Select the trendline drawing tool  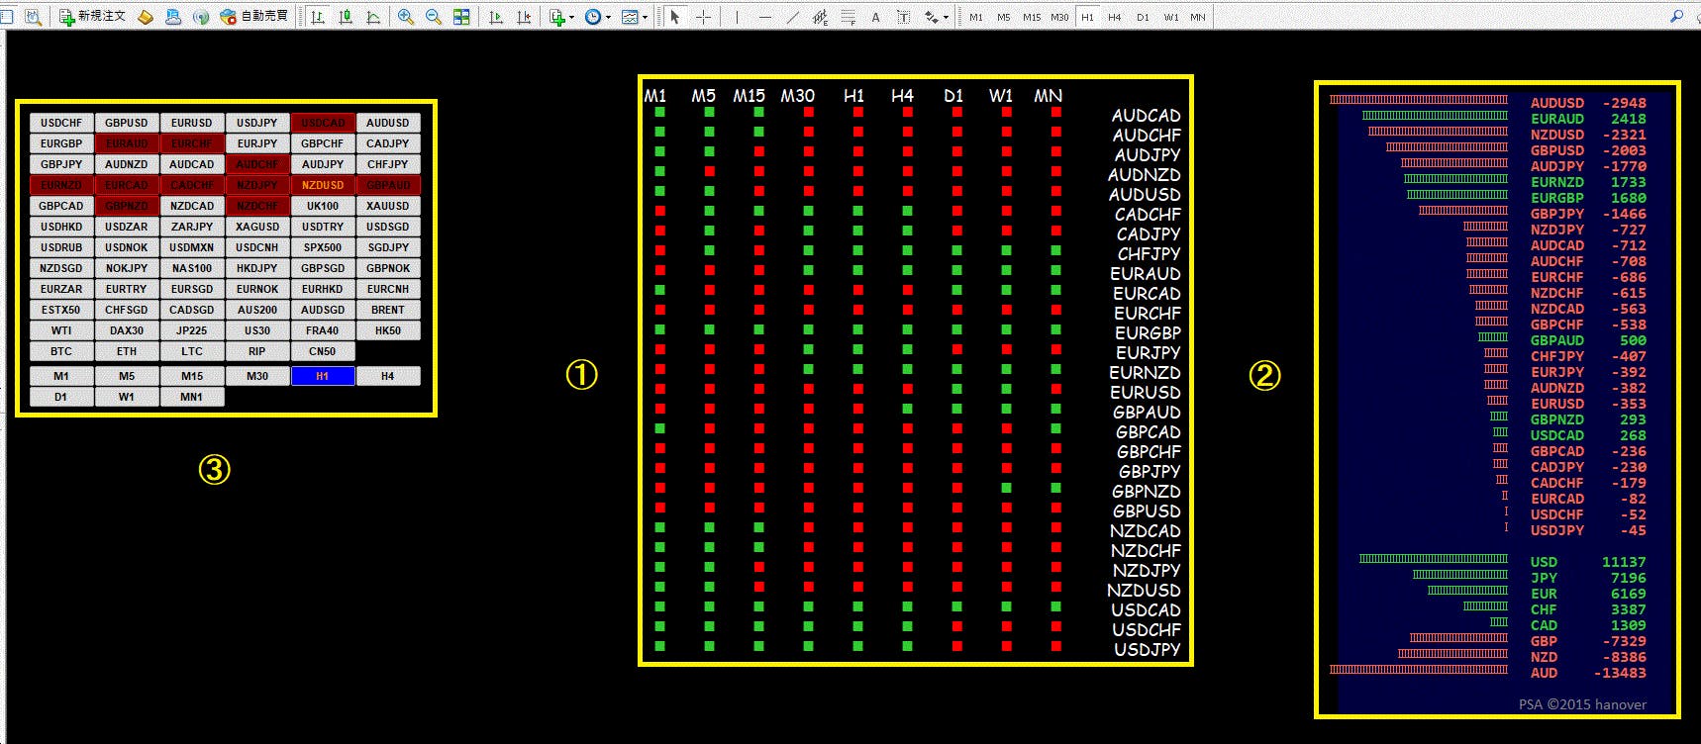point(792,17)
